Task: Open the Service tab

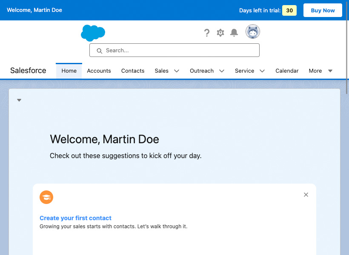Action: 244,71
